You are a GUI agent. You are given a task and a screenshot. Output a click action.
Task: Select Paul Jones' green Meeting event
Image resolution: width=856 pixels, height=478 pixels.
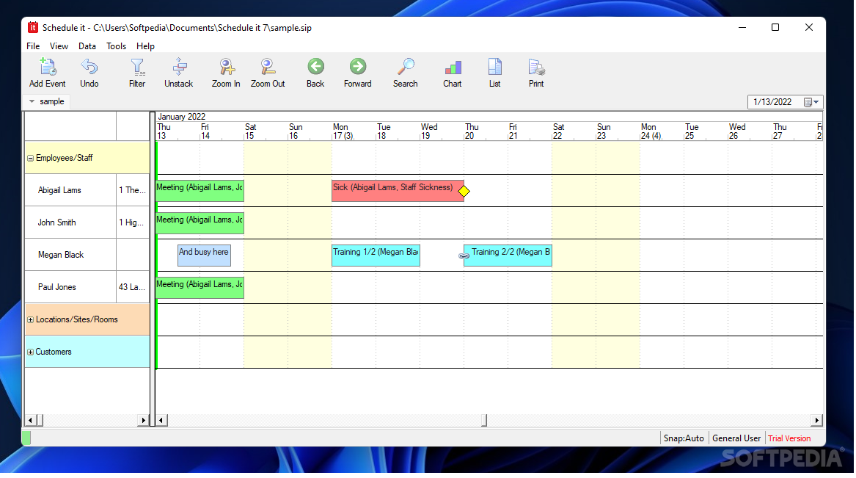(200, 288)
